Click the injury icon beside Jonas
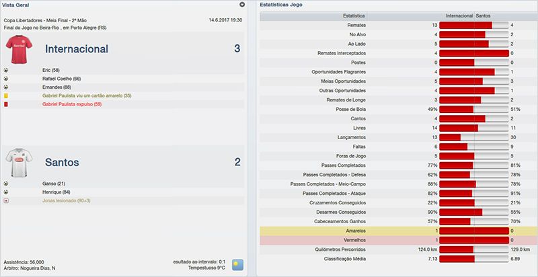This screenshot has height=277, width=538. tap(6, 200)
